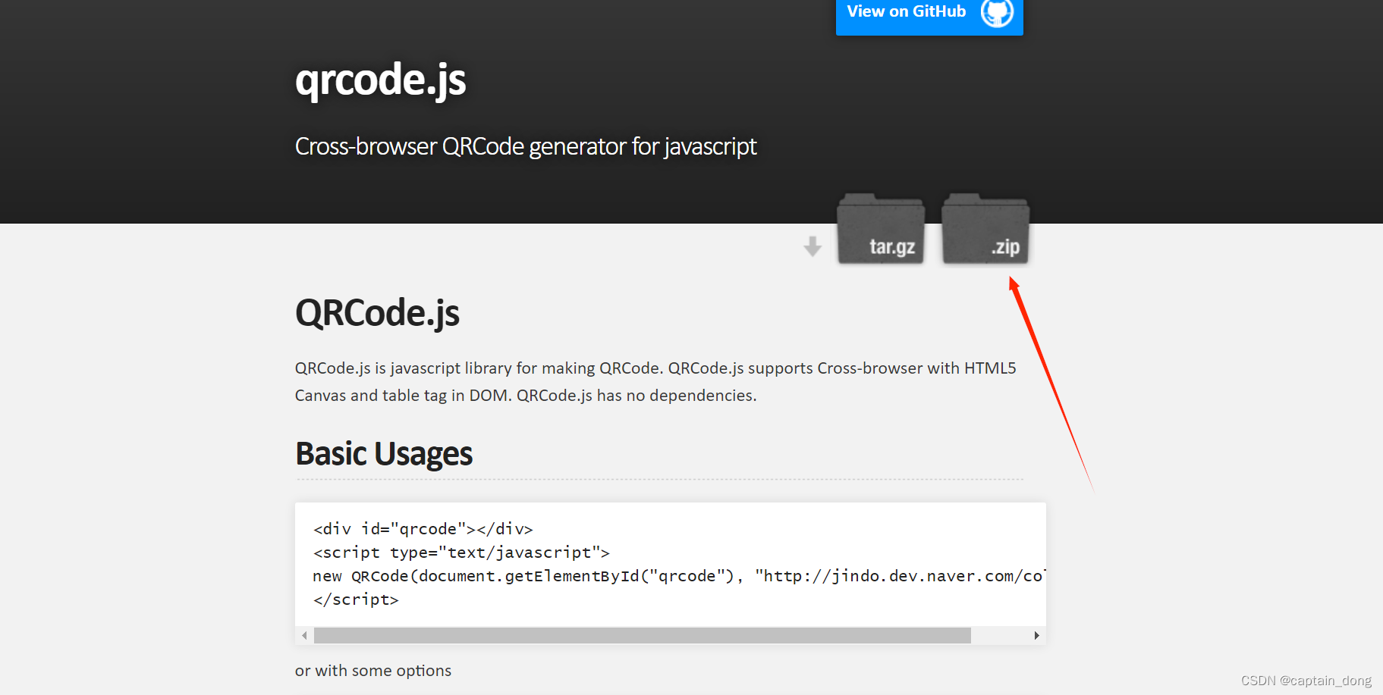Click the div id="qrcode" code line
The width and height of the screenshot is (1383, 695).
tap(423, 529)
